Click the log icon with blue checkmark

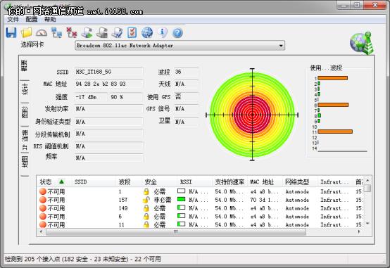117,32
